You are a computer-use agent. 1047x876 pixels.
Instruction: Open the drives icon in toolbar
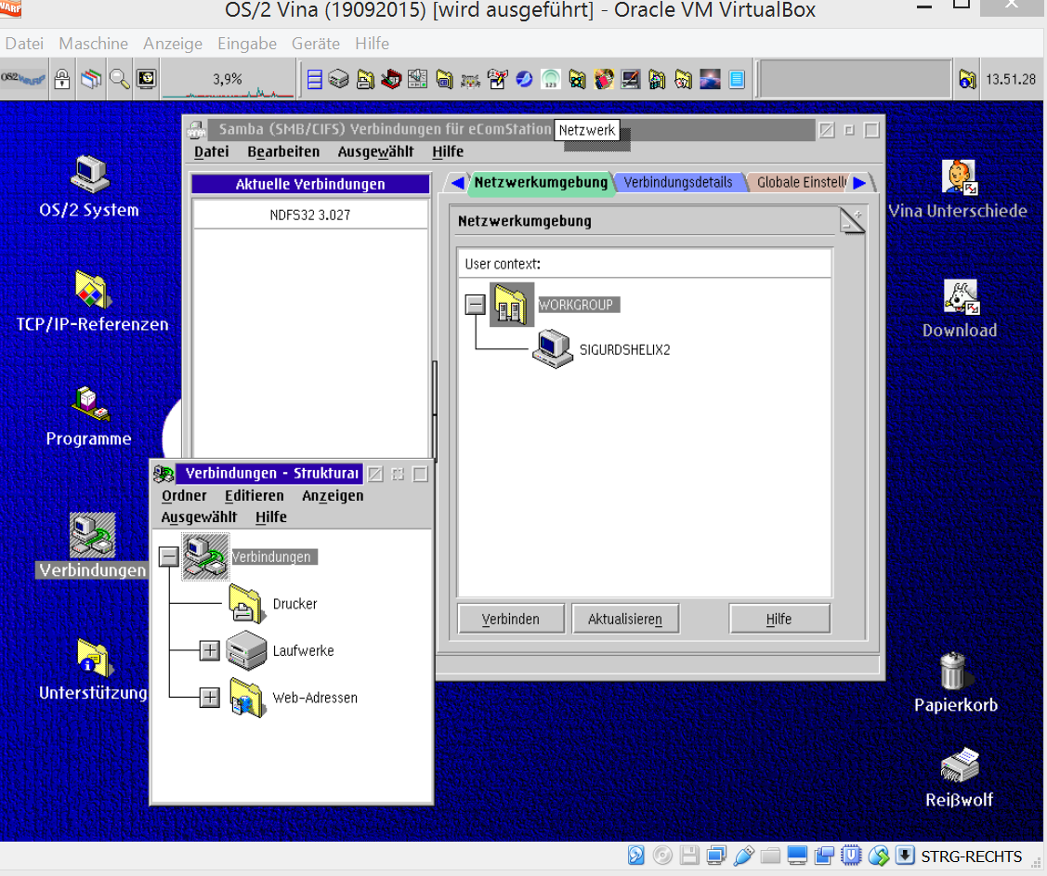tap(338, 80)
